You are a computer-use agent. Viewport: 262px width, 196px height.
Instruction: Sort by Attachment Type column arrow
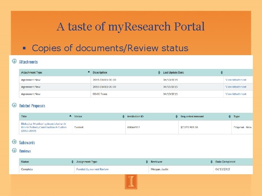(x=89, y=72)
